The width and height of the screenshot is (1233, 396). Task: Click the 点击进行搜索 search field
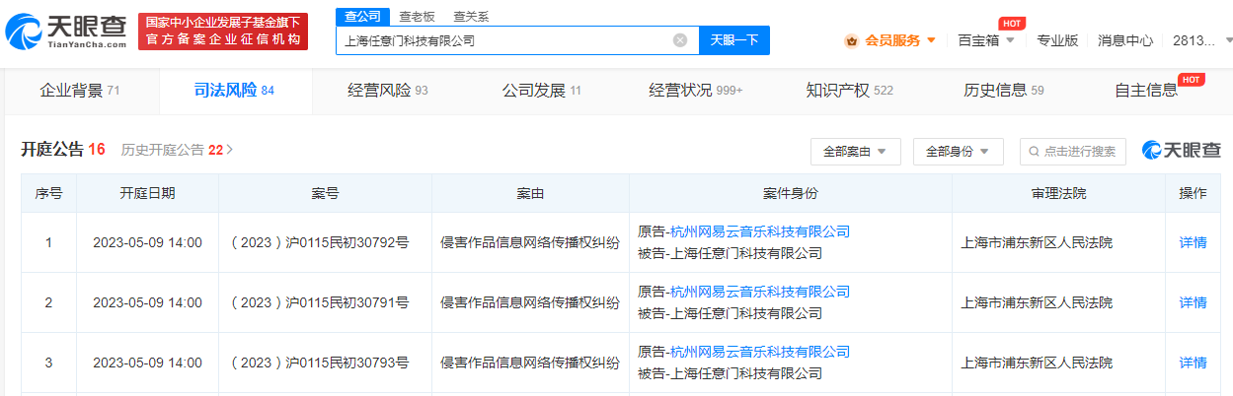pyautogui.click(x=1072, y=152)
